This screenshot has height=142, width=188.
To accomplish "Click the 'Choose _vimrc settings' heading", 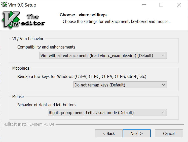I will (x=83, y=15).
